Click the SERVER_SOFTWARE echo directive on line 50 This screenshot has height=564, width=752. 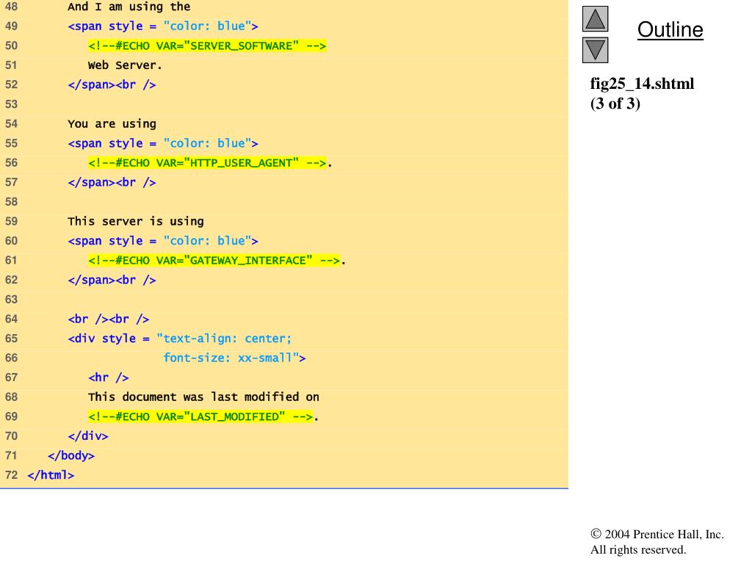pyautogui.click(x=207, y=46)
